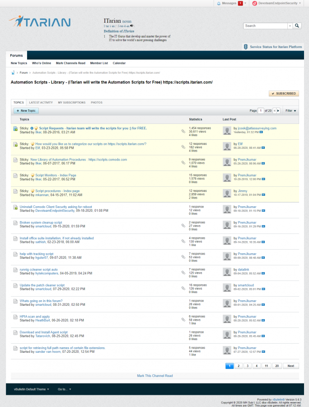
Task: Click into the Search input field
Action: click(266, 26)
